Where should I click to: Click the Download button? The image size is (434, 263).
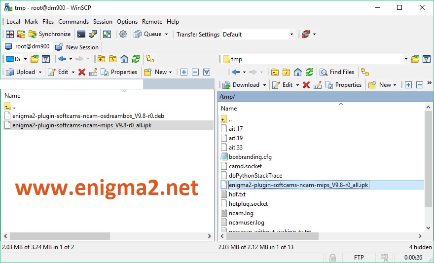[x=242, y=85]
